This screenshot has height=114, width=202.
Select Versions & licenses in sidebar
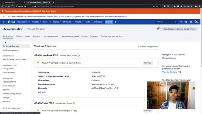pos(16,46)
